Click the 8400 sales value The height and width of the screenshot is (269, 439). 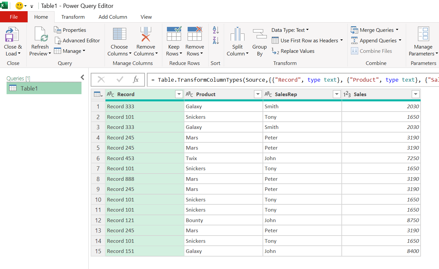(x=381, y=251)
